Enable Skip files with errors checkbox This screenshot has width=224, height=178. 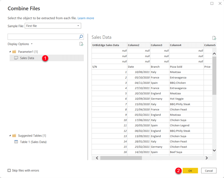[x=9, y=171]
